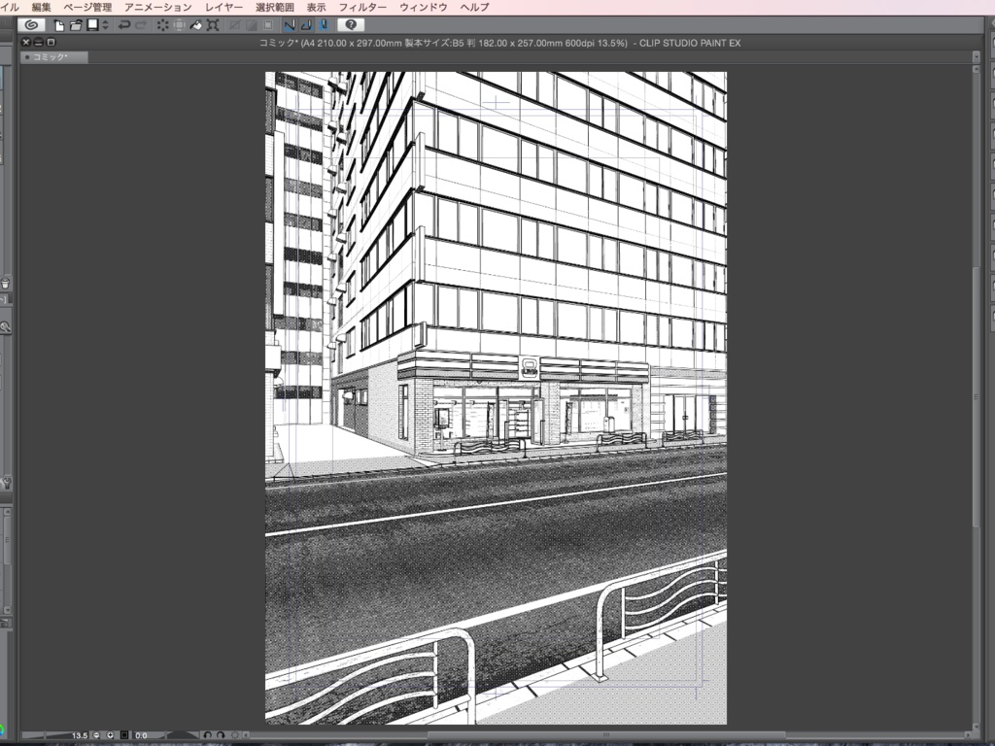Screen dimensions: 995x746
Task: Click the horizontal scrollbar thumb
Action: pos(606,735)
